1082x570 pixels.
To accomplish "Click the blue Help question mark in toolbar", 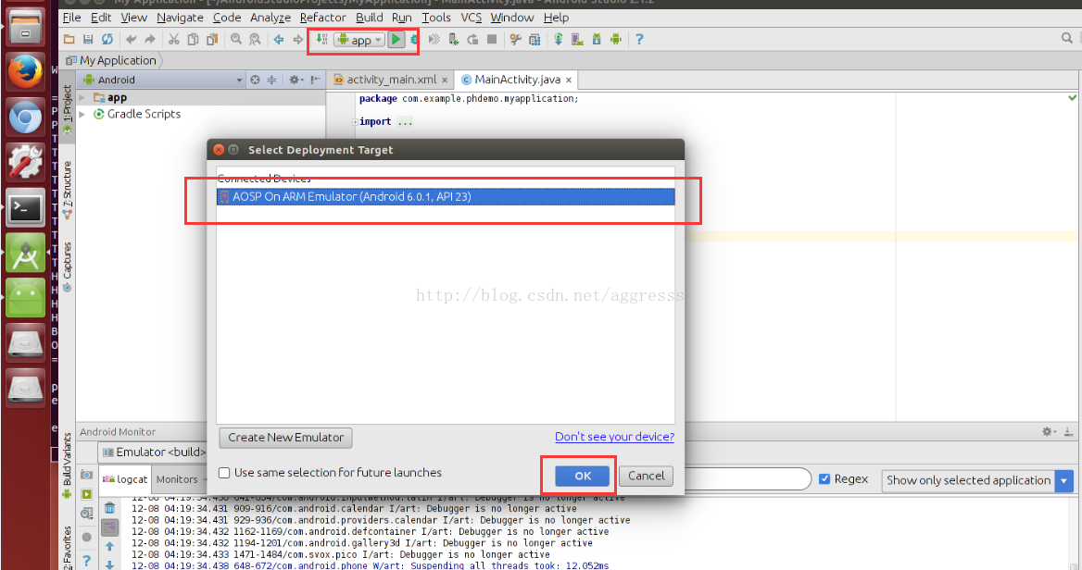I will pos(640,39).
